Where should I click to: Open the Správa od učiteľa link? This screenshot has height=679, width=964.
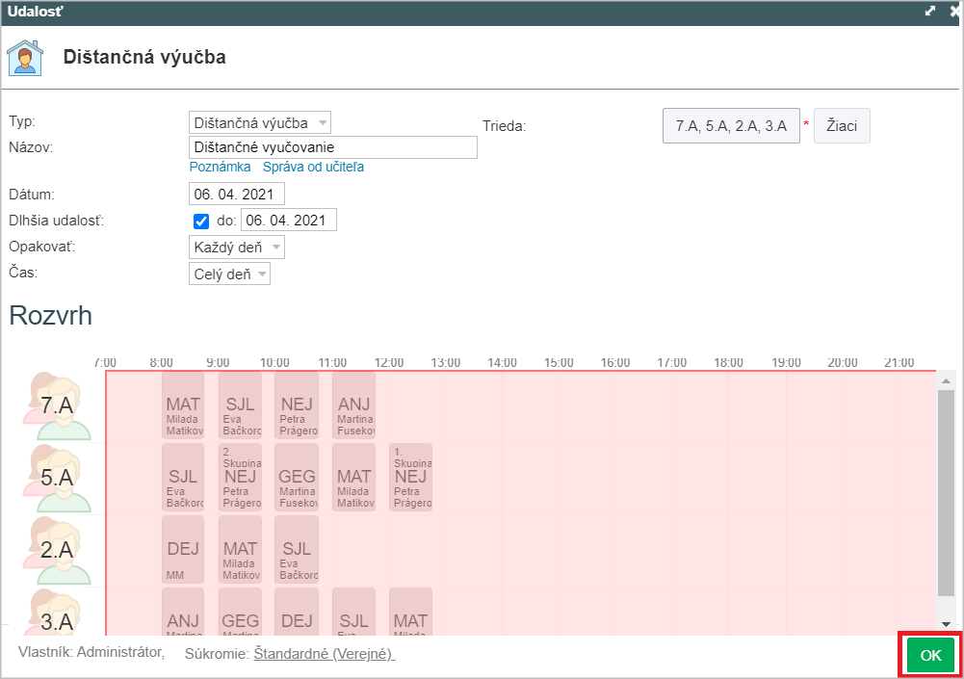(x=314, y=168)
